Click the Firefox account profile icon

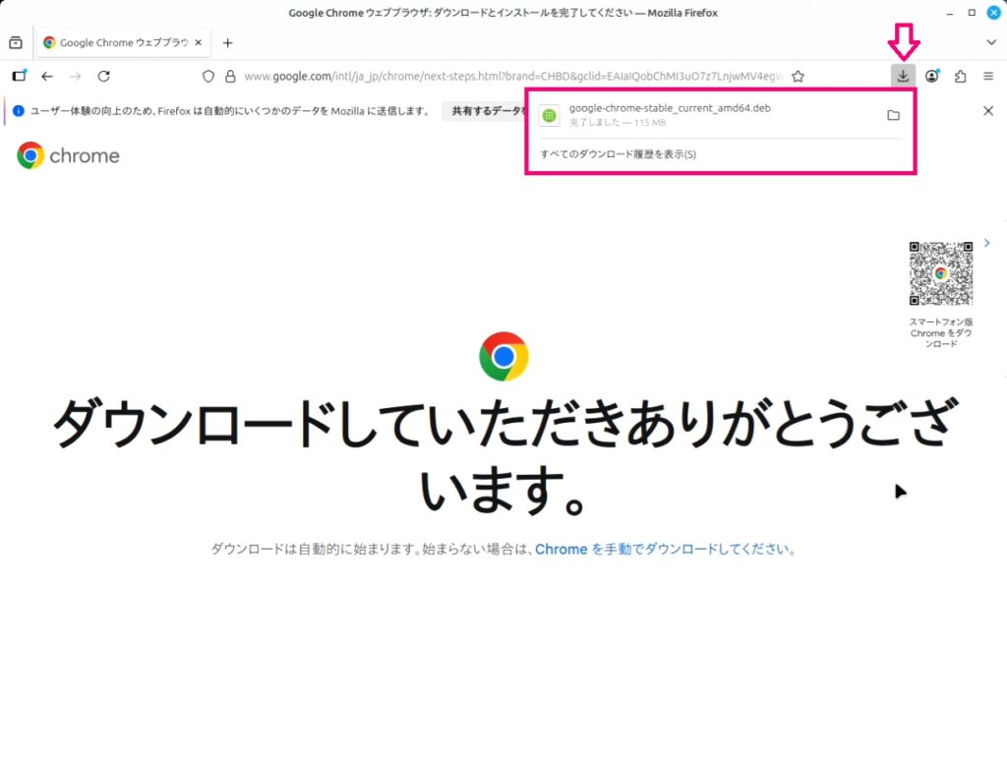pos(932,76)
